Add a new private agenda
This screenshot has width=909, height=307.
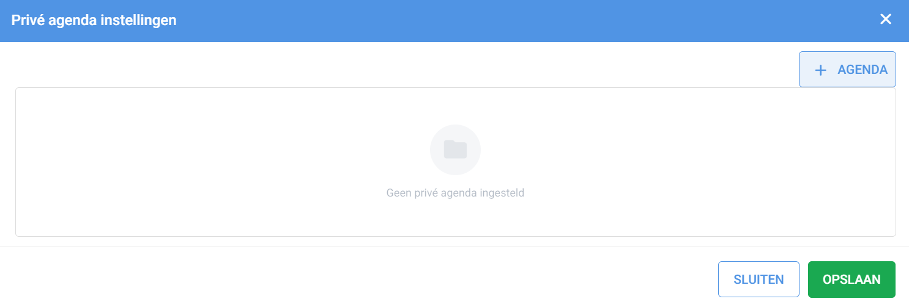pyautogui.click(x=847, y=70)
